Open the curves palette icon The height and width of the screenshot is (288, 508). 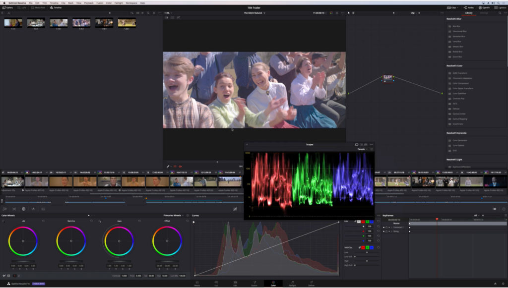[235, 209]
